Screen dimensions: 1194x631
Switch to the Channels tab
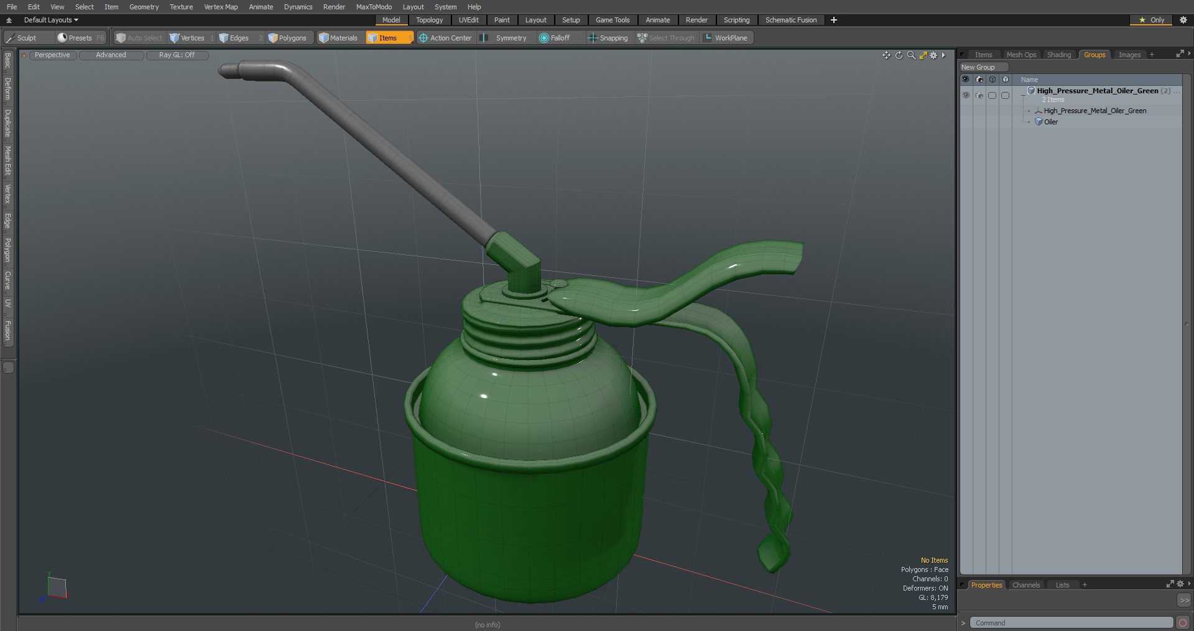point(1025,585)
